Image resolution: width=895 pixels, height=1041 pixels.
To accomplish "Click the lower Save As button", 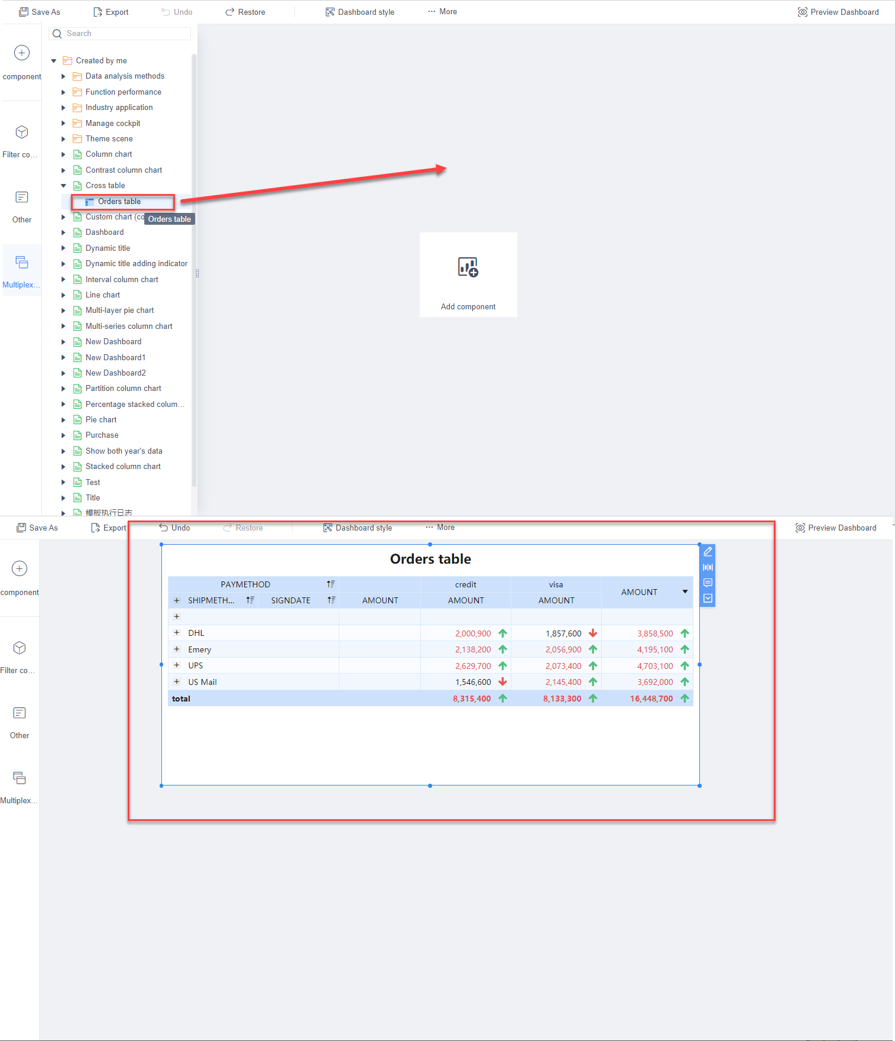I will coord(37,528).
